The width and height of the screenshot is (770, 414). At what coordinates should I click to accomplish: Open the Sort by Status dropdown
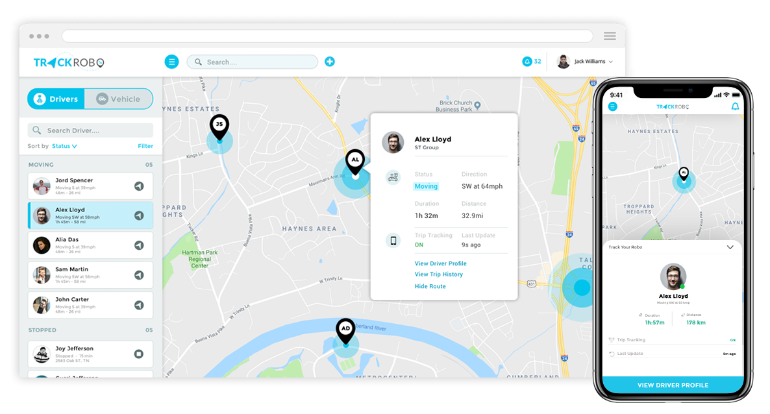coord(64,146)
